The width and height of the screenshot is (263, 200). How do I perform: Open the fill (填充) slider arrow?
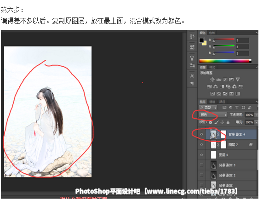pos(257,122)
